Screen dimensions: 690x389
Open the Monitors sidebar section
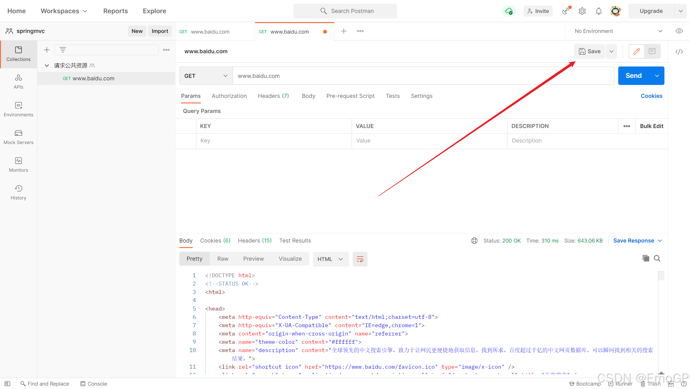(18, 165)
